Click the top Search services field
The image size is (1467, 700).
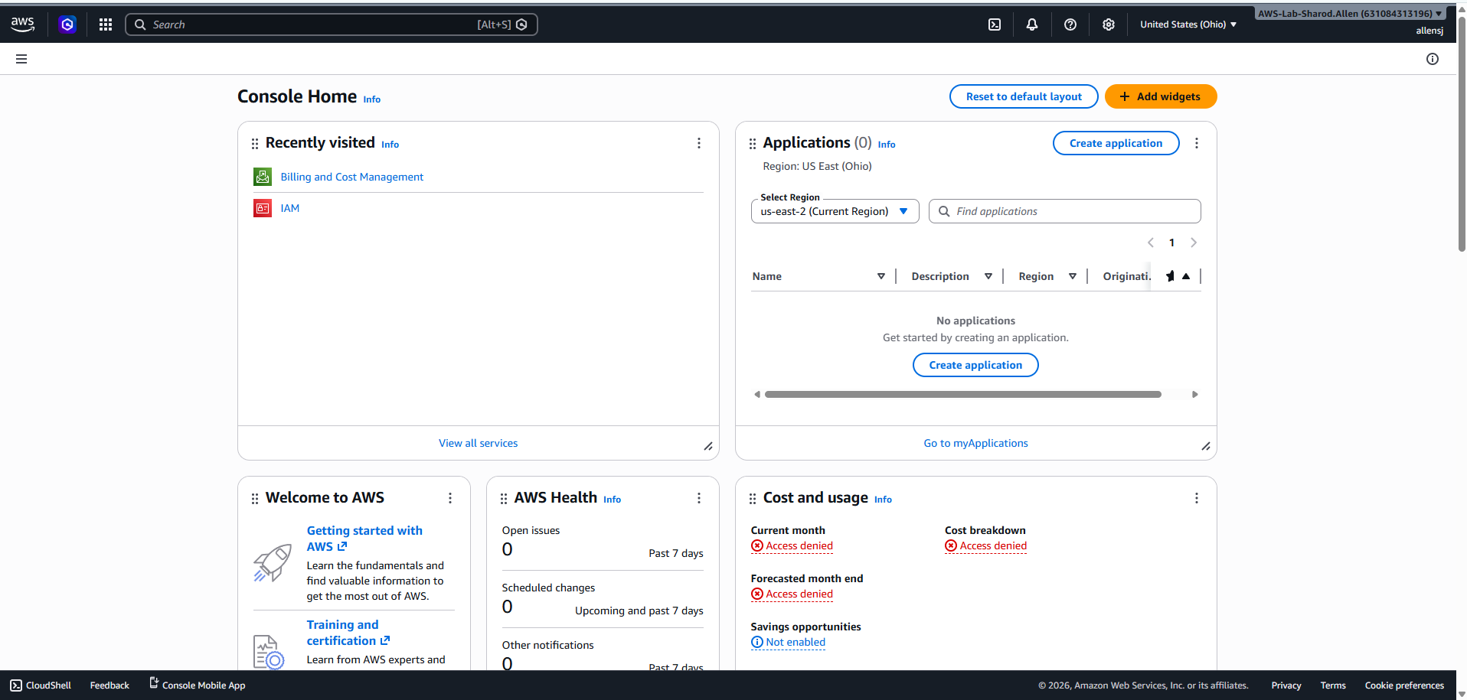pyautogui.click(x=332, y=24)
